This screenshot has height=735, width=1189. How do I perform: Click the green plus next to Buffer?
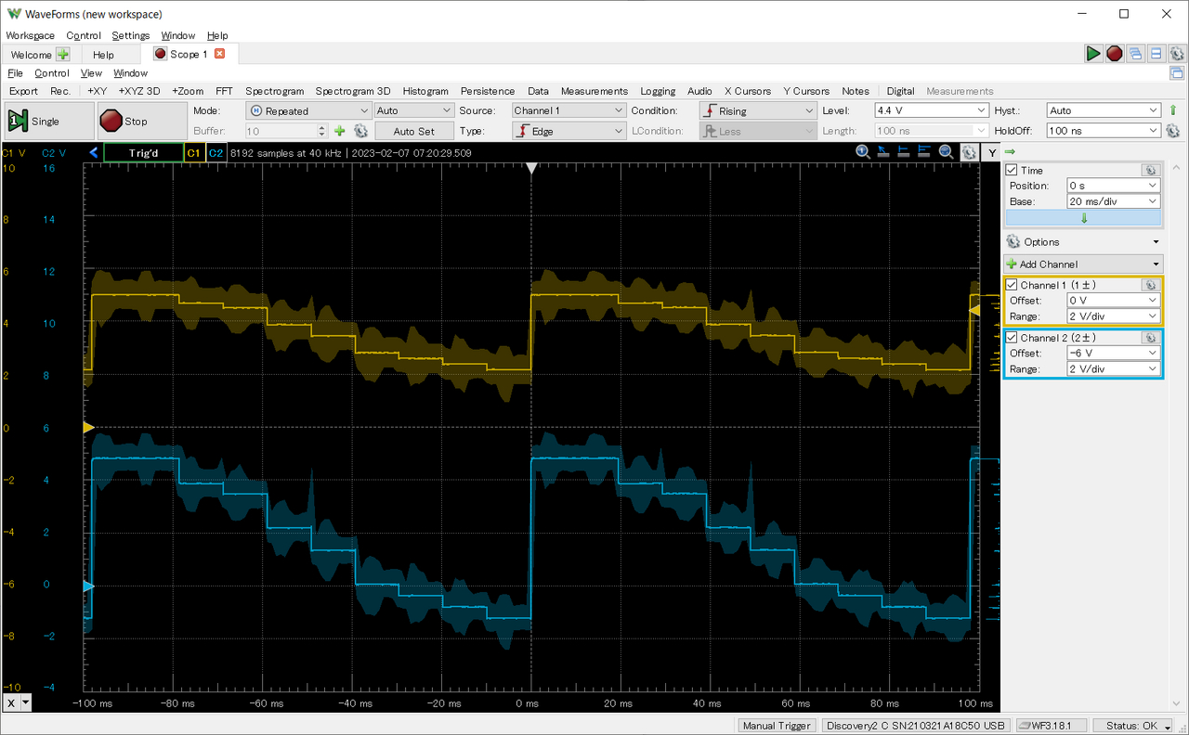click(x=339, y=131)
